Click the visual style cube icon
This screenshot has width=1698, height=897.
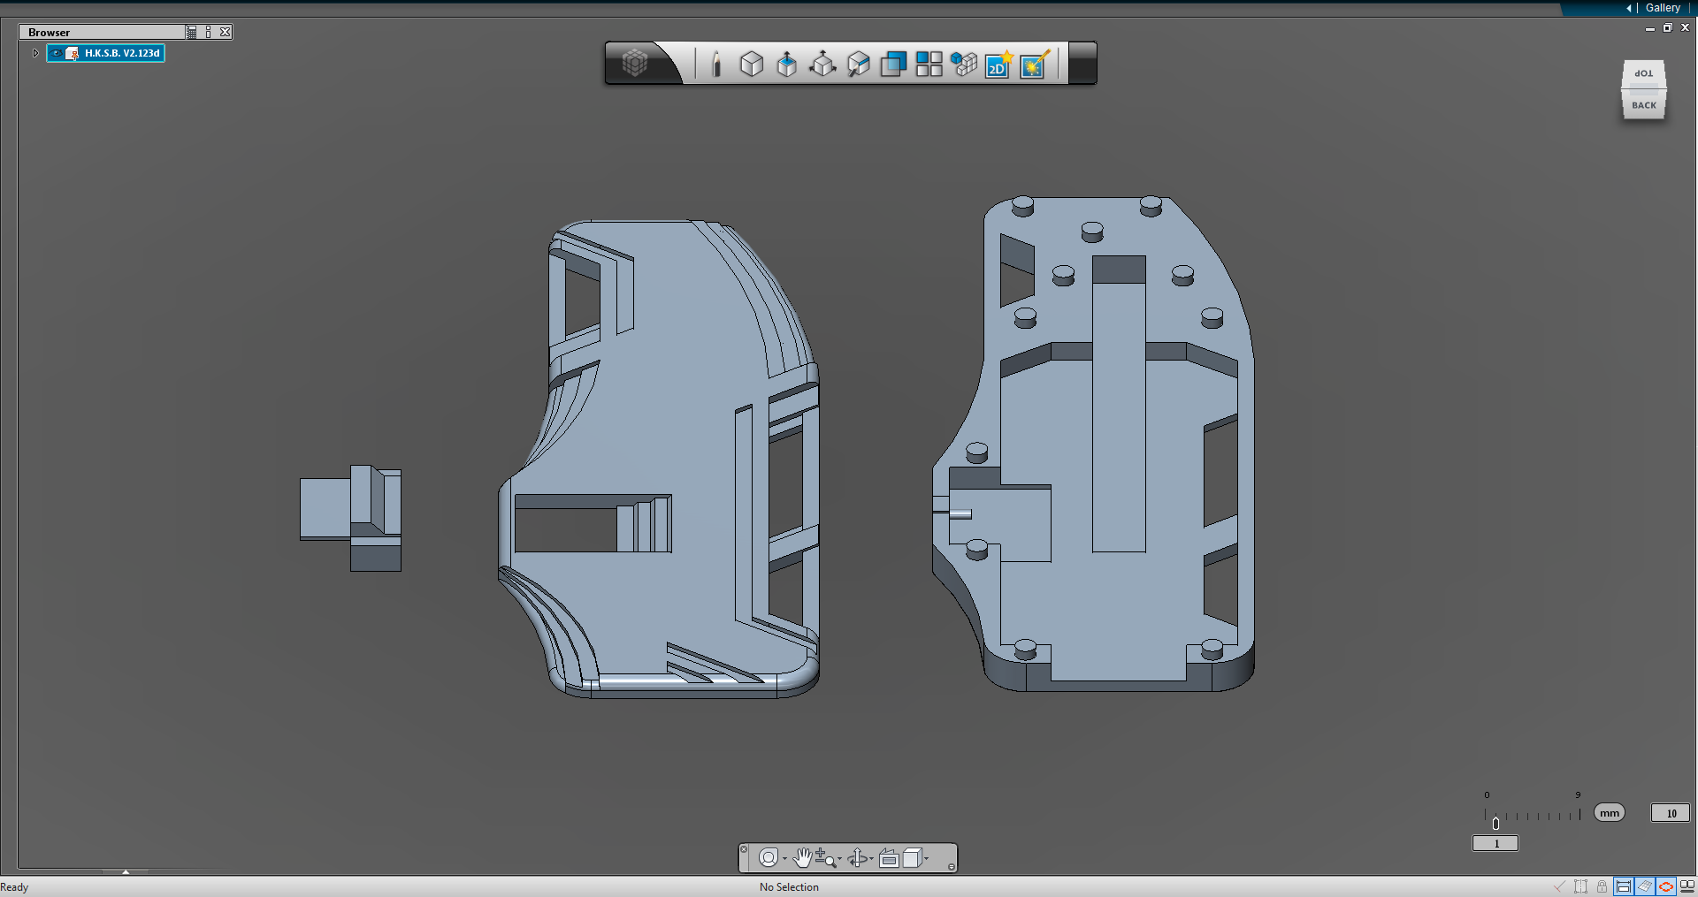913,857
